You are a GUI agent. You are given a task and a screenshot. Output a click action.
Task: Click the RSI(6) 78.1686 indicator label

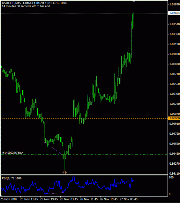(x=12, y=178)
